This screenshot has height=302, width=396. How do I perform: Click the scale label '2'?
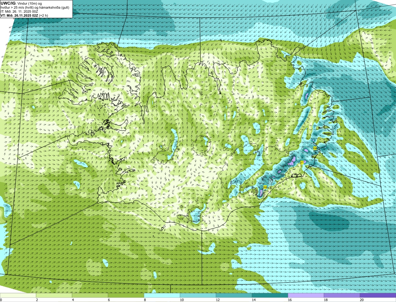(37, 300)
